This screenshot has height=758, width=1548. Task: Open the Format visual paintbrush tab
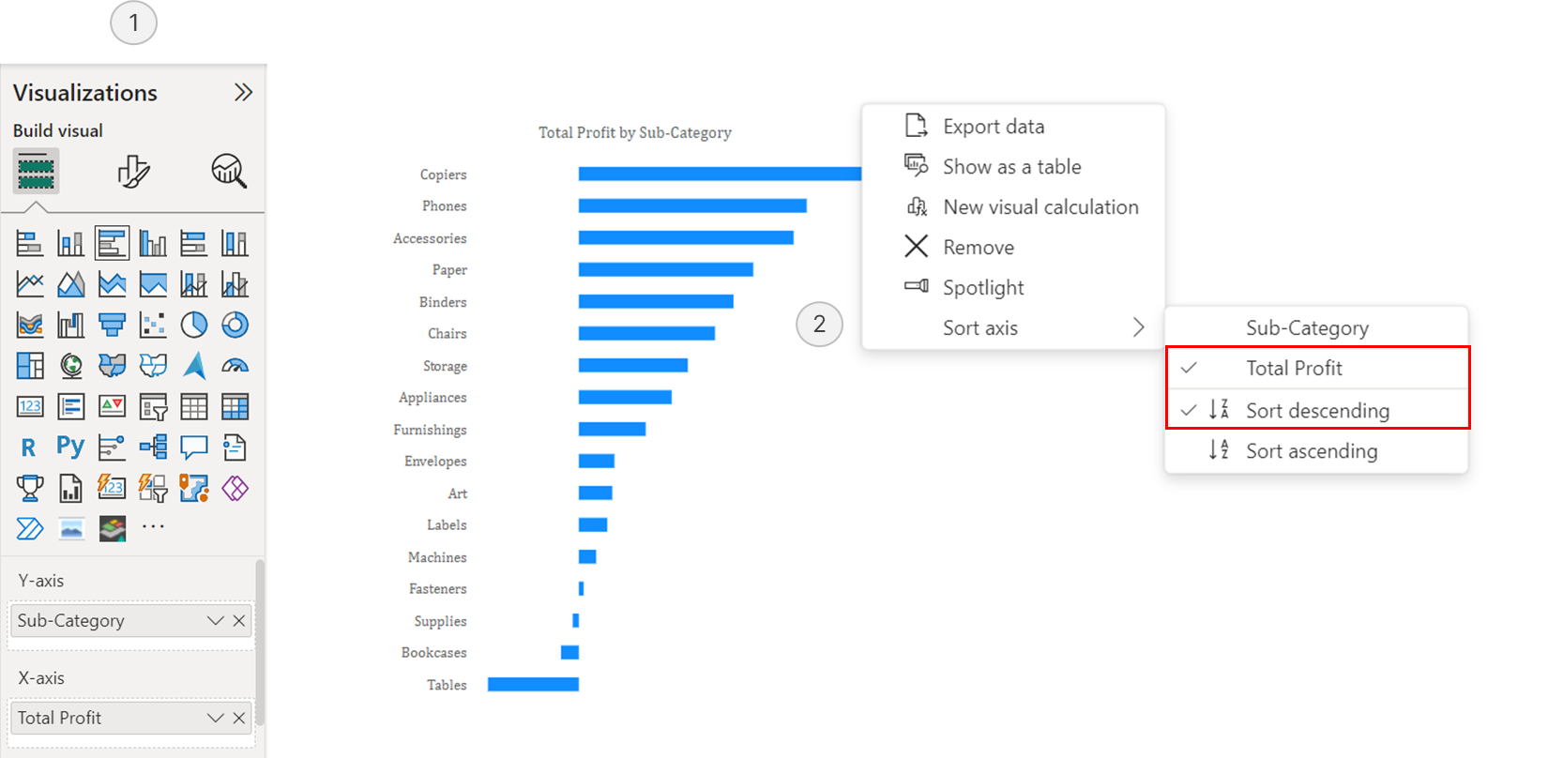[133, 172]
